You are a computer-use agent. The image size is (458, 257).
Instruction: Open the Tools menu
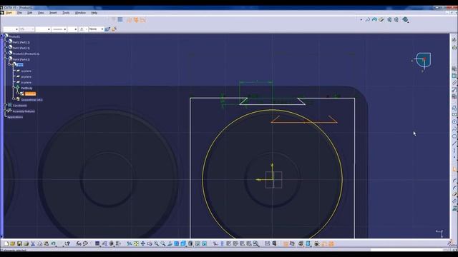(66, 13)
